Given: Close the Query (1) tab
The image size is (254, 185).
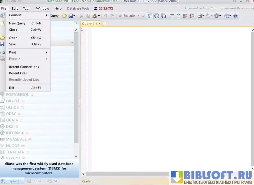Looking at the screenshot, I should 100,24.
